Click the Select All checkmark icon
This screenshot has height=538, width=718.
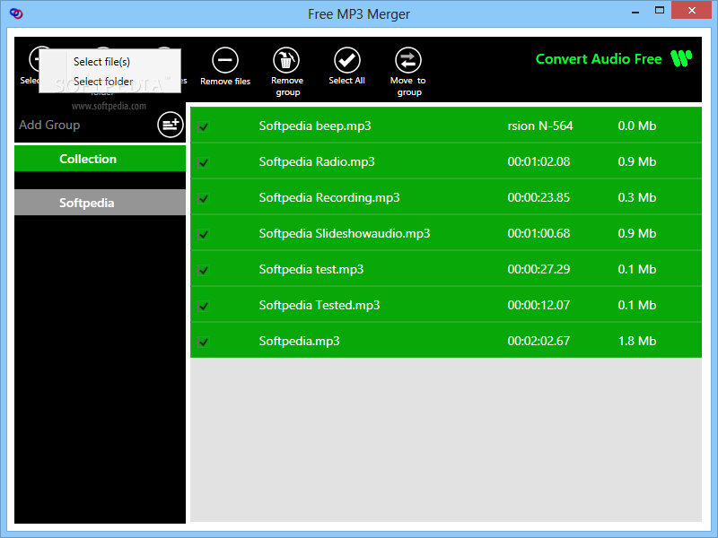pyautogui.click(x=347, y=60)
